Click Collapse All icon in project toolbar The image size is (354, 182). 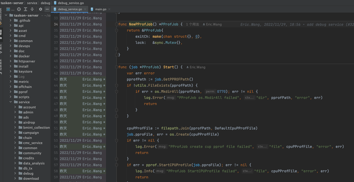pyautogui.click(x=32, y=9)
